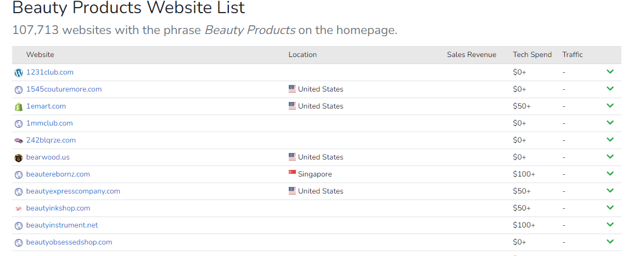This screenshot has height=256, width=628.
Task: Expand the beautyobsessedshop.com row chevron
Action: 610,242
